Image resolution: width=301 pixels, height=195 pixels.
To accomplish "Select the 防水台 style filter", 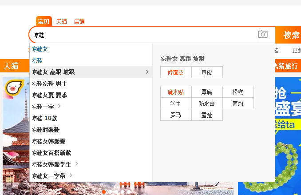I will (207, 103).
